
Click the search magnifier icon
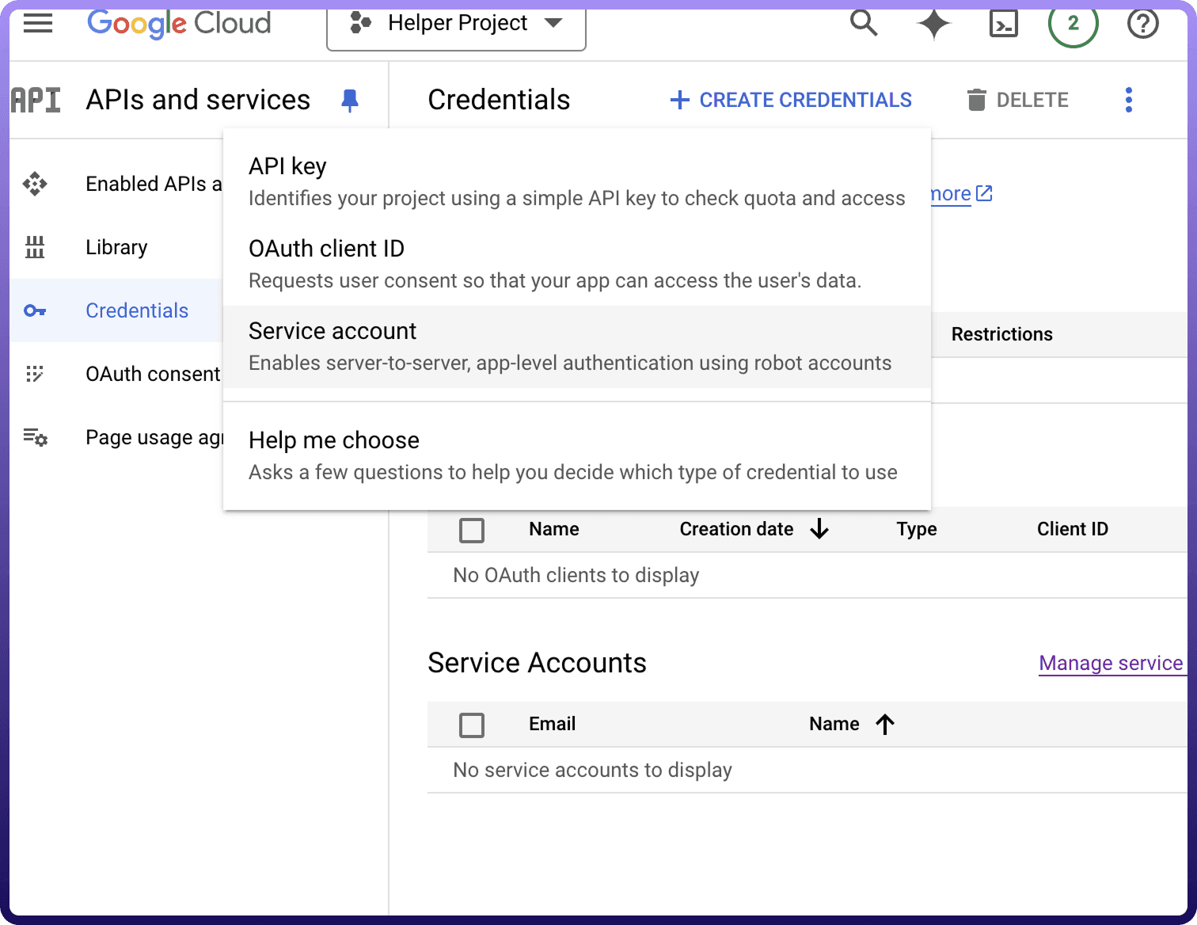[864, 24]
